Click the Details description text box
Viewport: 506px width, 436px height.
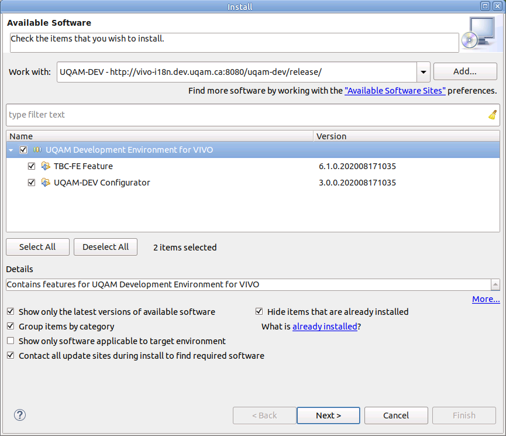(249, 284)
